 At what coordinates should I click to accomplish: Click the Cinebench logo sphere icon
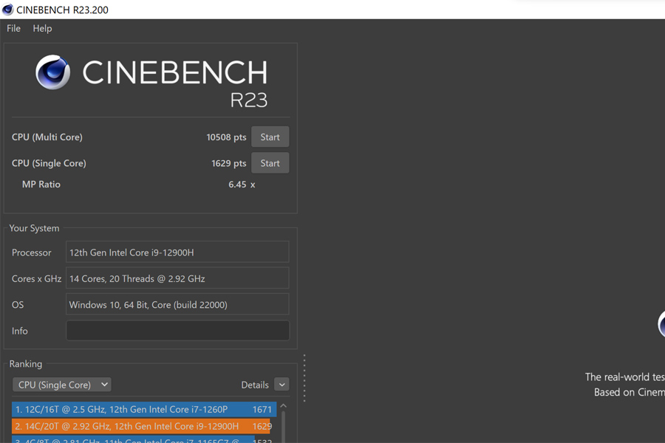[53, 72]
